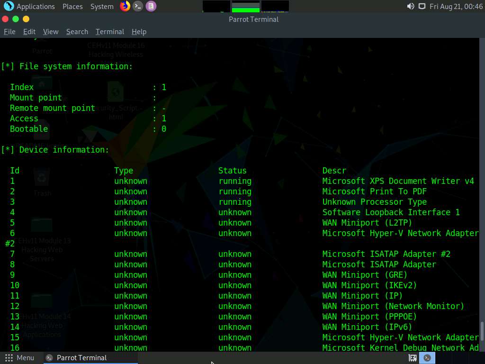Click the 'Type' column header

[124, 171]
